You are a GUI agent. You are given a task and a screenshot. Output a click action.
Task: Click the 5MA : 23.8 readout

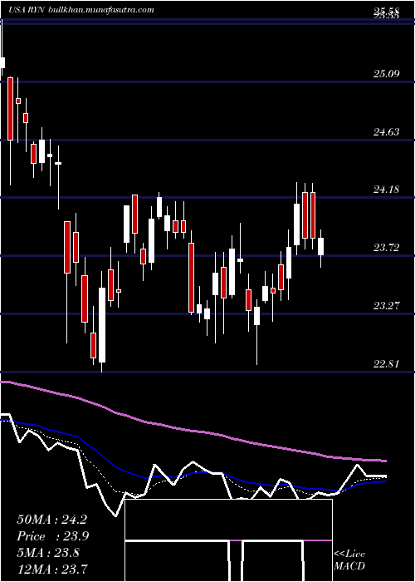point(48,553)
